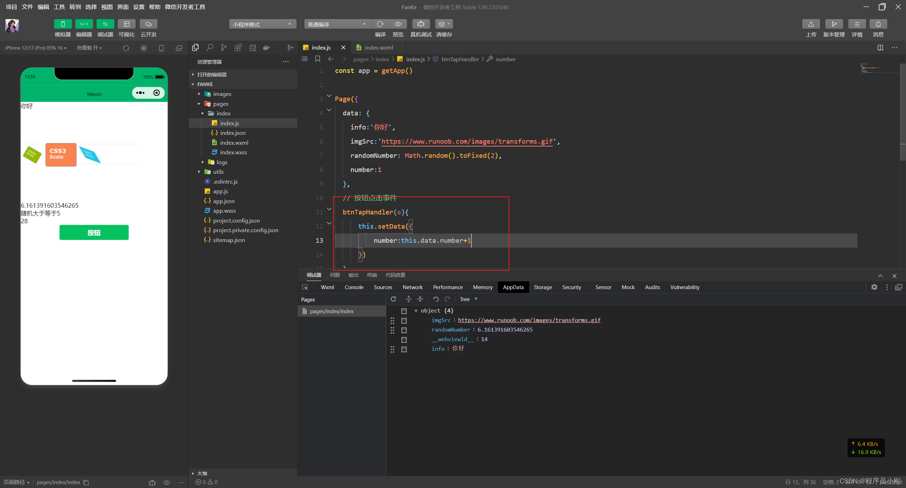Select 小程序模式 dropdown option
Image resolution: width=906 pixels, height=488 pixels.
tap(263, 23)
